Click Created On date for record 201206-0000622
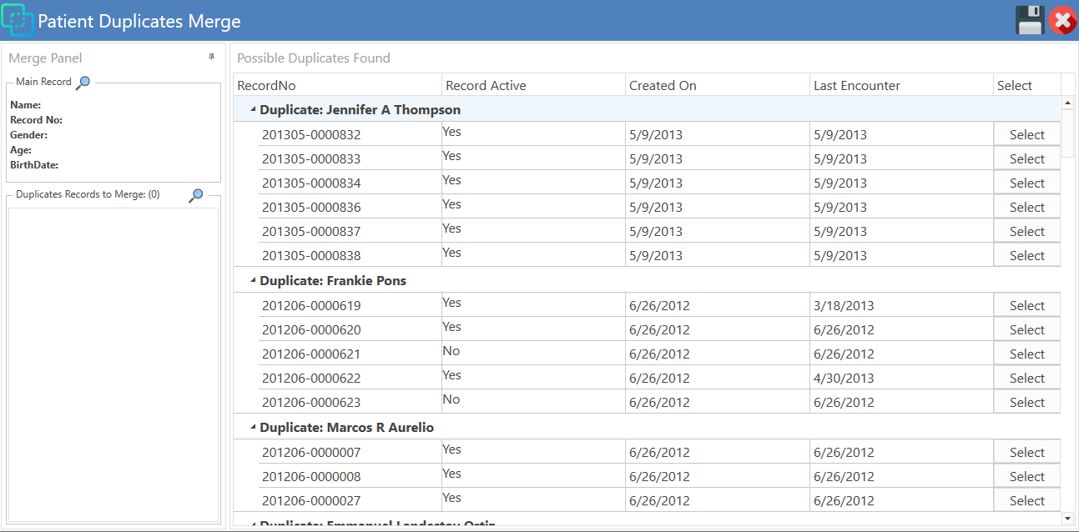This screenshot has height=532, width=1079. (x=717, y=378)
